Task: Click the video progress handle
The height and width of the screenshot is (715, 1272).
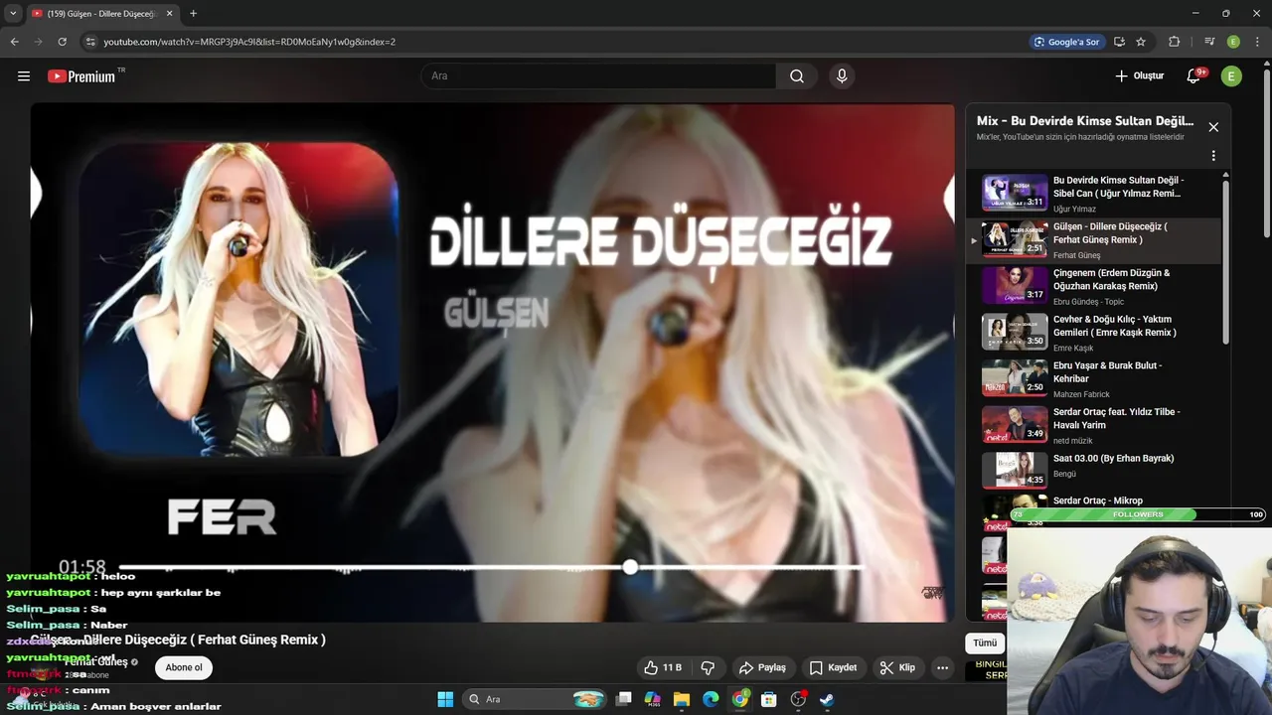Action: pyautogui.click(x=630, y=567)
